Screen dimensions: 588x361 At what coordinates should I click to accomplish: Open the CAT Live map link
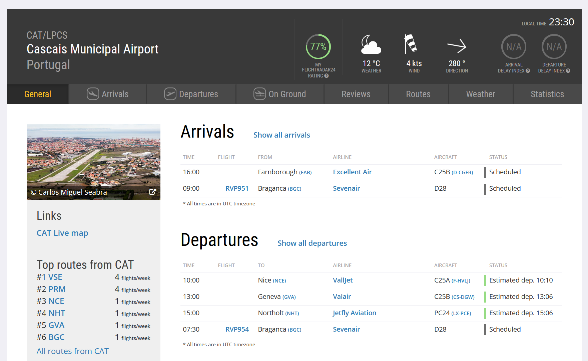62,233
